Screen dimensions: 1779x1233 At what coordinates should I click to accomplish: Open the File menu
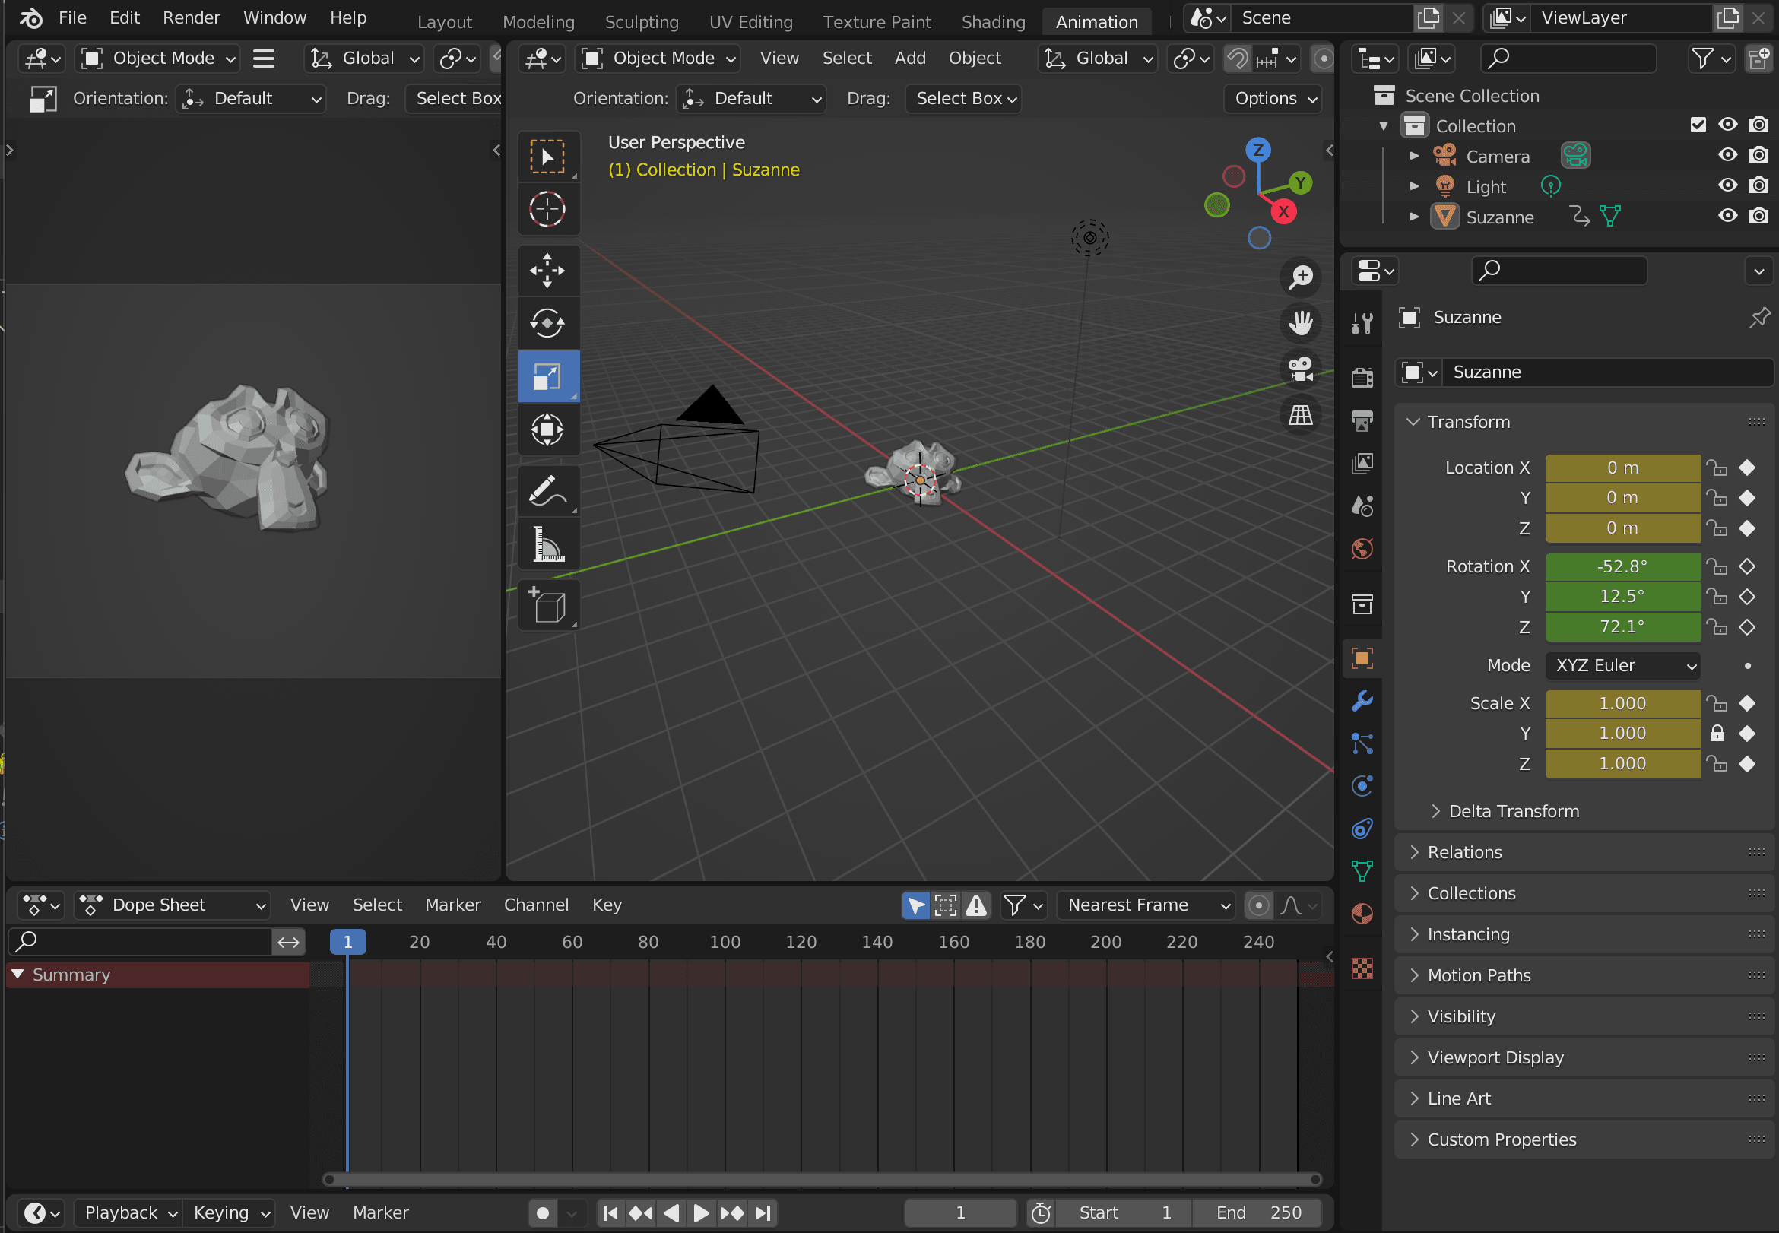[73, 17]
